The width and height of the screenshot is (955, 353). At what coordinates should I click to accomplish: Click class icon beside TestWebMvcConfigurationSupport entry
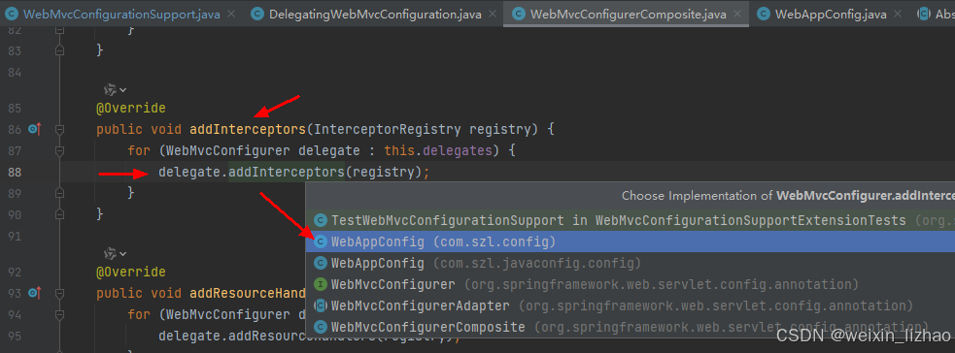321,220
